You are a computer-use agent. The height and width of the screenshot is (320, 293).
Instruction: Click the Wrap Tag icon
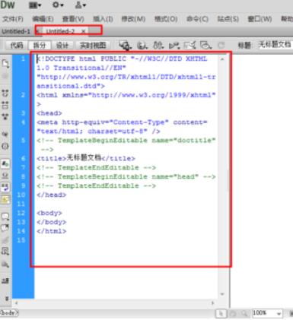[5, 239]
